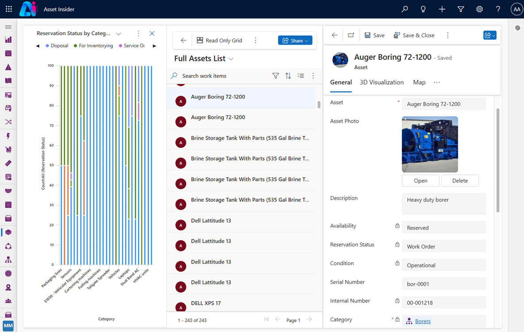Open the settings gear icon
The height and width of the screenshot is (332, 524).
[x=479, y=9]
